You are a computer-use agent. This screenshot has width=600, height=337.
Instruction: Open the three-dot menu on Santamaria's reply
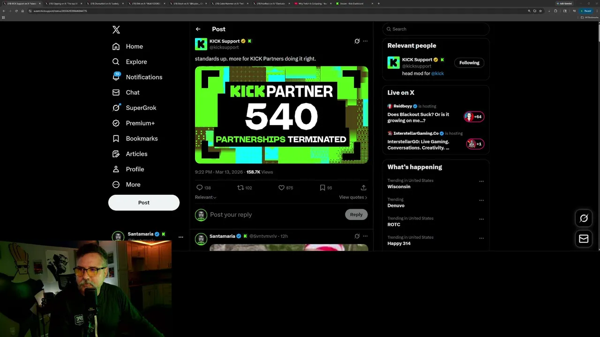pyautogui.click(x=365, y=236)
